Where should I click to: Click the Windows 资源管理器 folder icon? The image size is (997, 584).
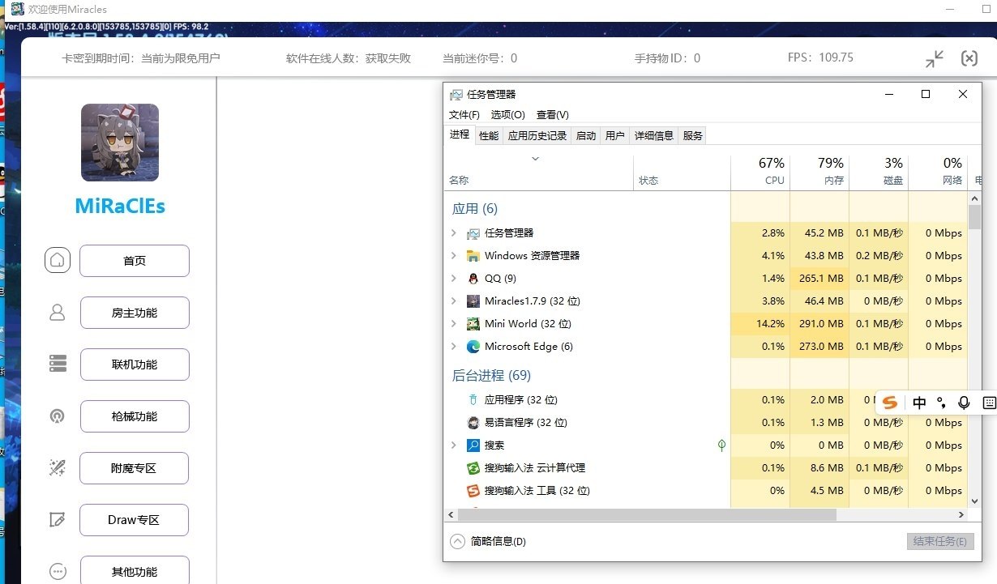click(473, 256)
